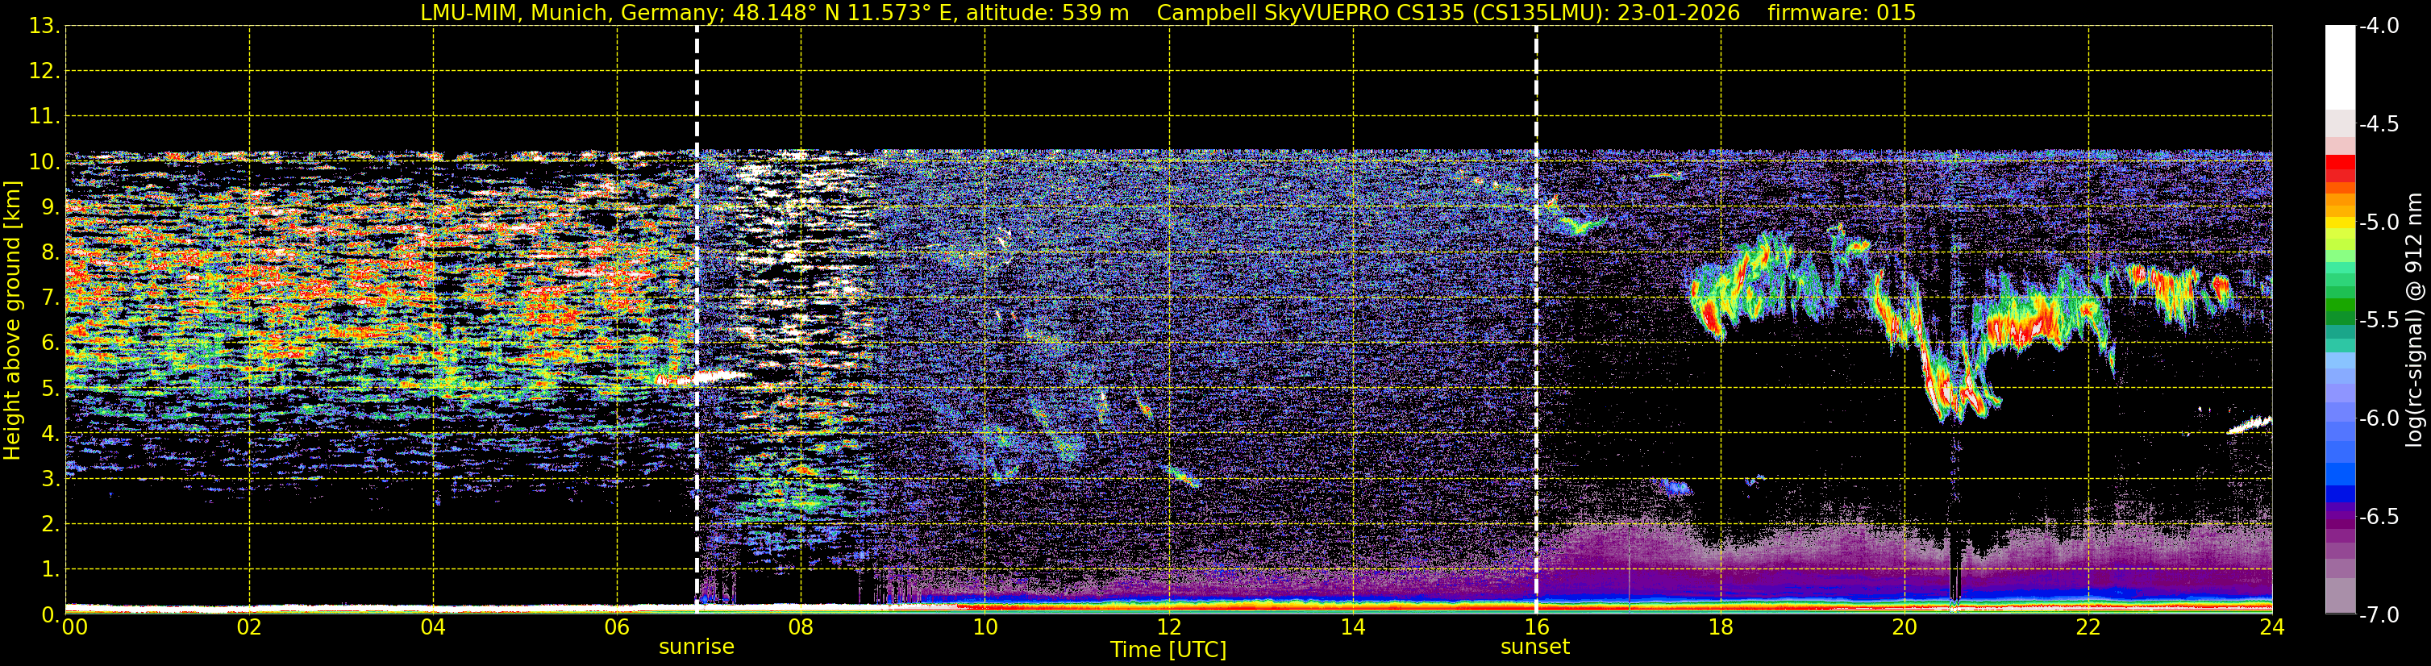Click the '10.' height axis tick label
This screenshot has width=2431, height=666.
point(44,162)
